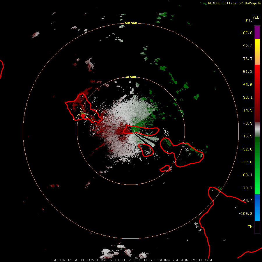Pick the black TH band of the color bar
The width and height of the screenshot is (262, 262).
257,227
